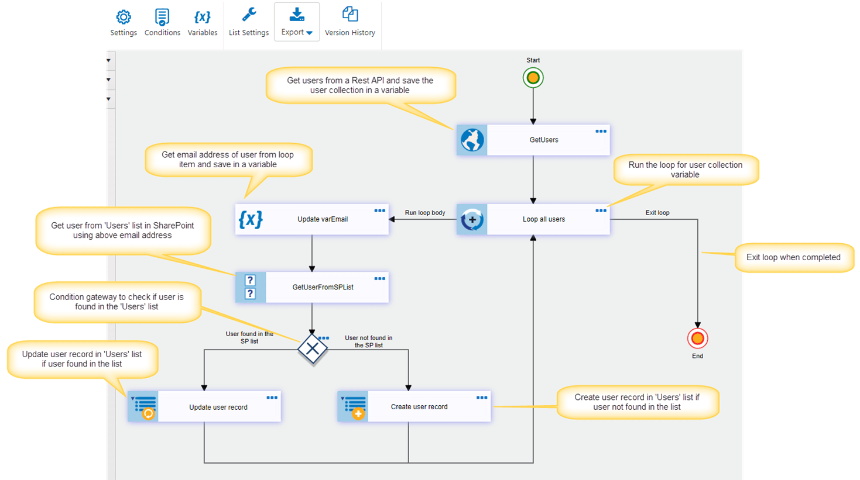Click the End node of the workflow
Image resolution: width=860 pixels, height=480 pixels.
(x=697, y=338)
